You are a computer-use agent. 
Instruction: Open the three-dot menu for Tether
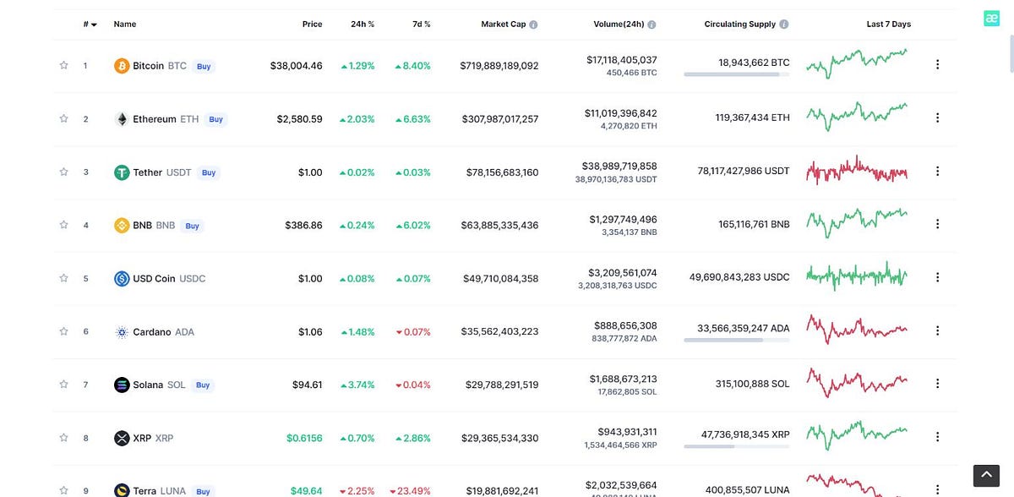937,170
